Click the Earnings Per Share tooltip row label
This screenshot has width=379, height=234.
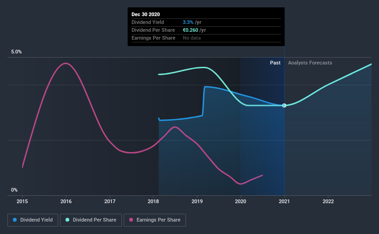click(x=153, y=38)
